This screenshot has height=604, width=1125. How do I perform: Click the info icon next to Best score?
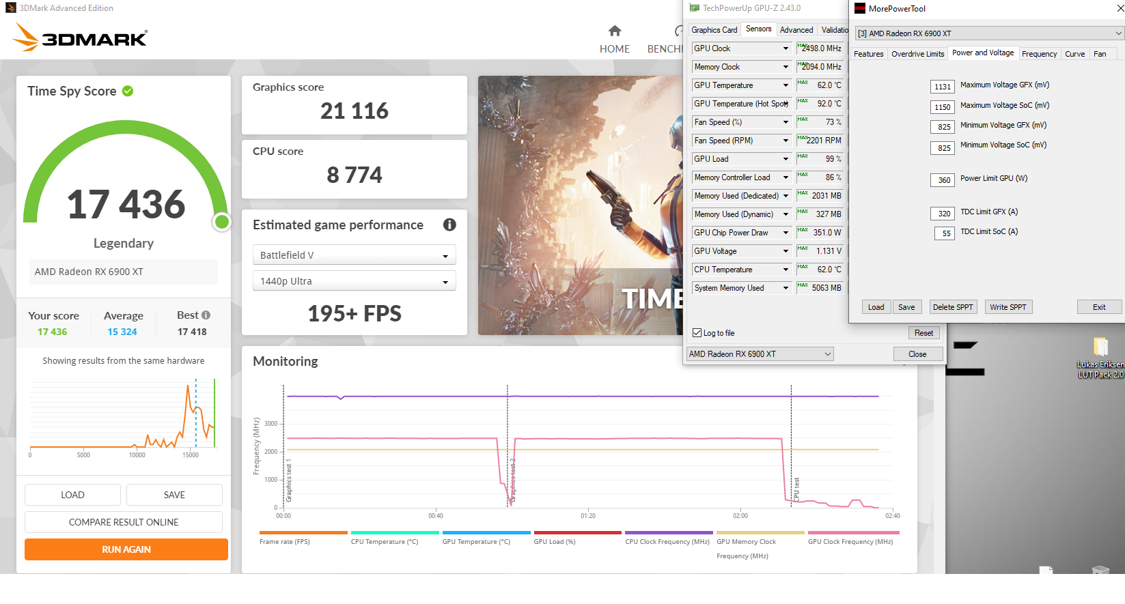coord(206,315)
